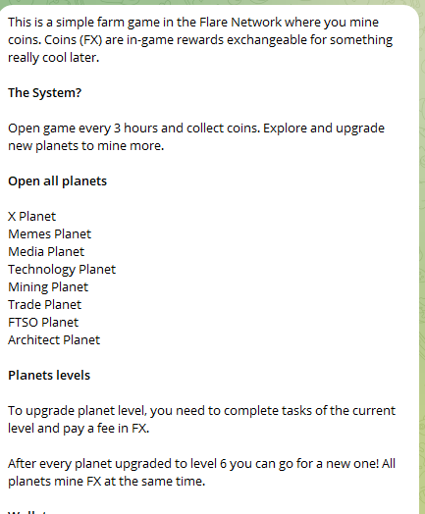Click the "Planets levels" bold heading
Viewport: 425px width, 514px height.
49,376
